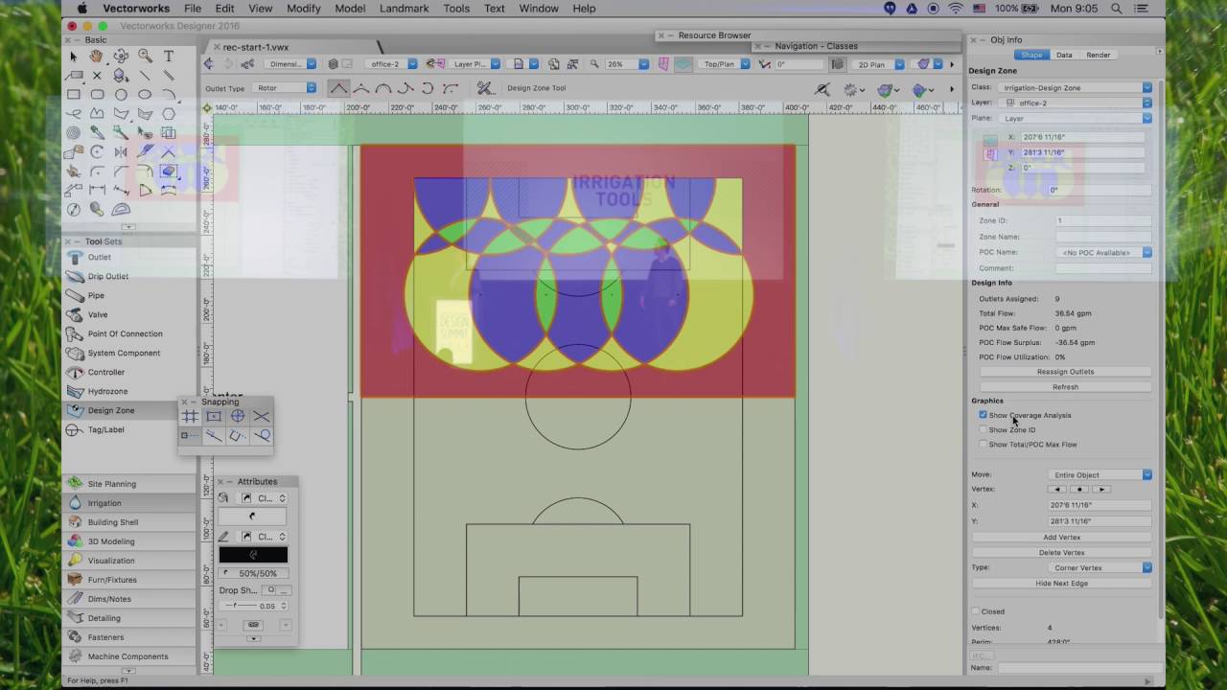Image resolution: width=1227 pixels, height=690 pixels.
Task: Open the Landmark menu
Action: point(405,9)
